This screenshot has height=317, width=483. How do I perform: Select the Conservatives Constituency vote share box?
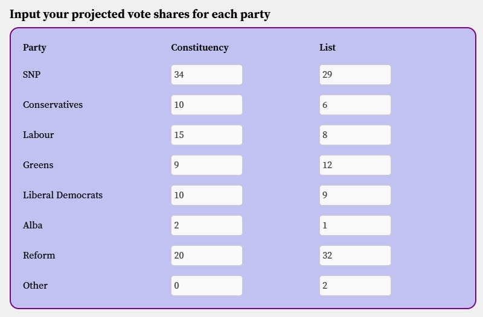tap(206, 105)
